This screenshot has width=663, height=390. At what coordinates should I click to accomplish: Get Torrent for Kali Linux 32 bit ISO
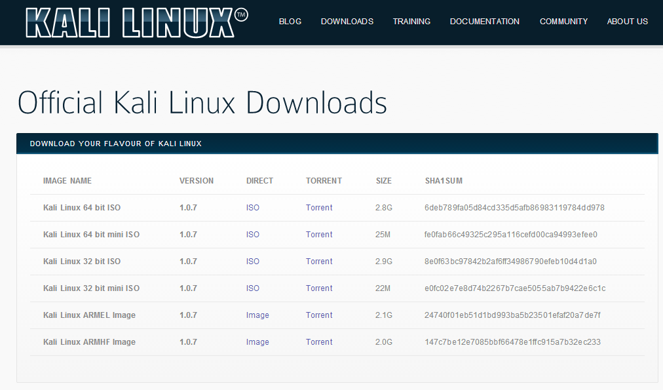coord(319,262)
